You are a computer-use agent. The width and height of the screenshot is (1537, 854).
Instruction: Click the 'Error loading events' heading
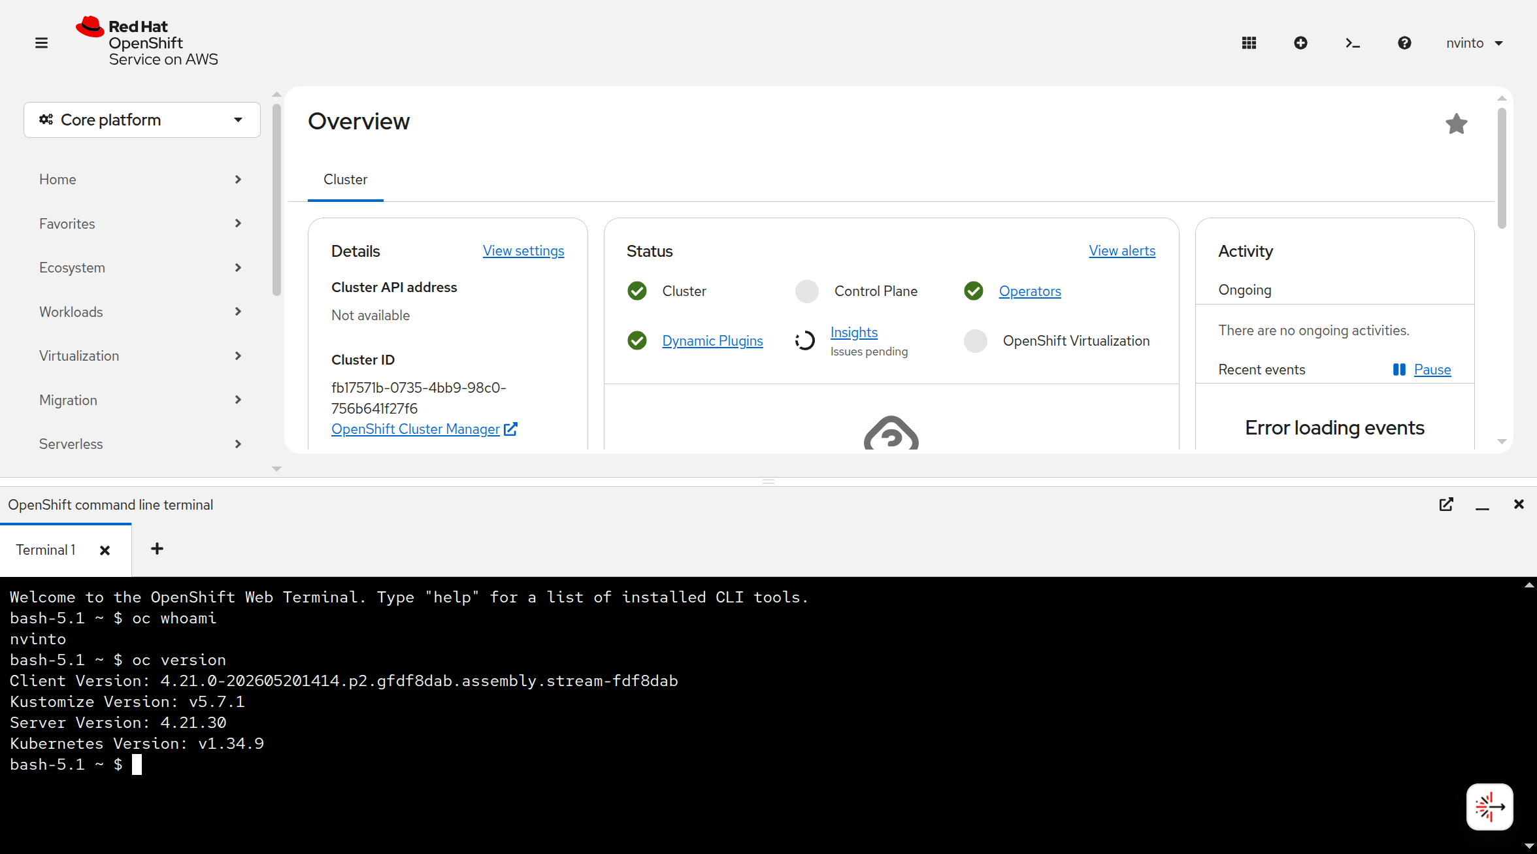tap(1334, 428)
